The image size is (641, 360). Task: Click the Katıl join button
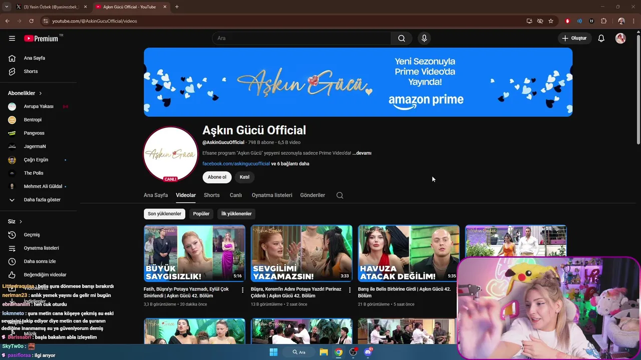(x=244, y=177)
